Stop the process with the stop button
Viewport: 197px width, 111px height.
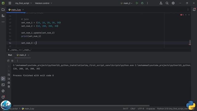12,61
